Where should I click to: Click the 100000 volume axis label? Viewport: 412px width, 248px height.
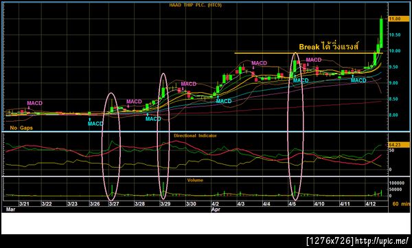(397, 183)
